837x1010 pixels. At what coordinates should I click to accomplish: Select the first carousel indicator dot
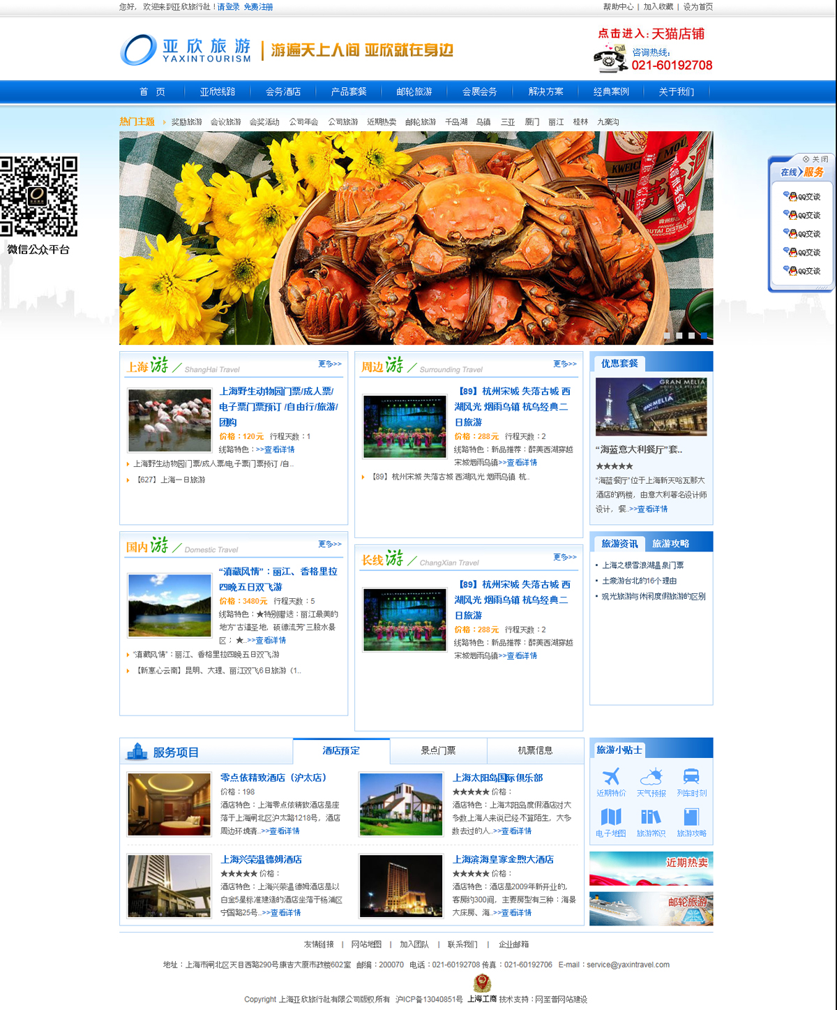667,336
